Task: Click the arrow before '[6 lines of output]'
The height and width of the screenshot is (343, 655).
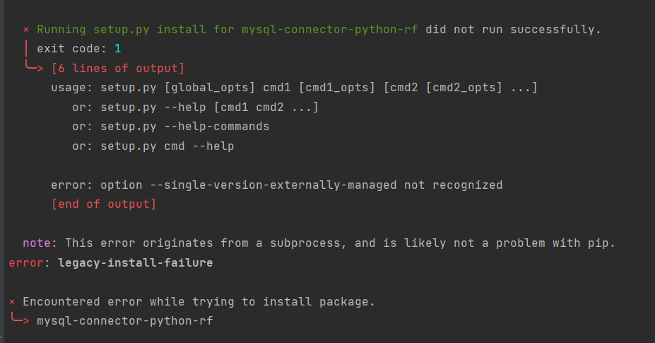Action: (x=33, y=69)
